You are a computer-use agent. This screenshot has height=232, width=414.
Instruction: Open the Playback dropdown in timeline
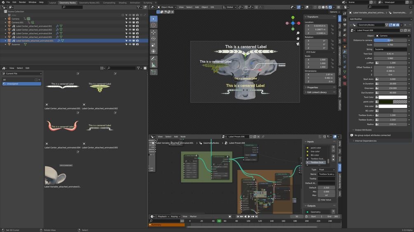[163, 216]
